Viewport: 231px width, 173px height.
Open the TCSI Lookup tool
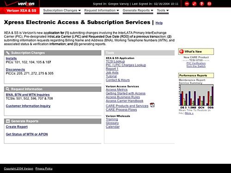[115, 61]
